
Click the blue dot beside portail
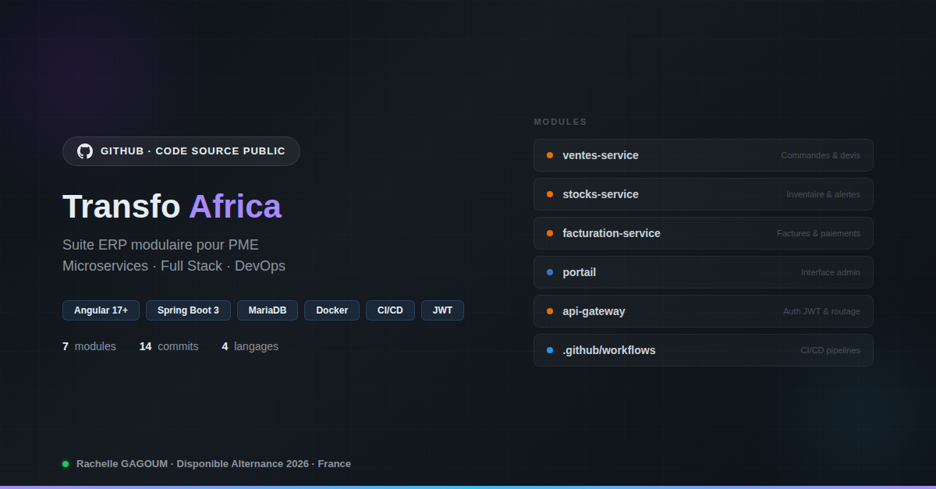pyautogui.click(x=550, y=272)
